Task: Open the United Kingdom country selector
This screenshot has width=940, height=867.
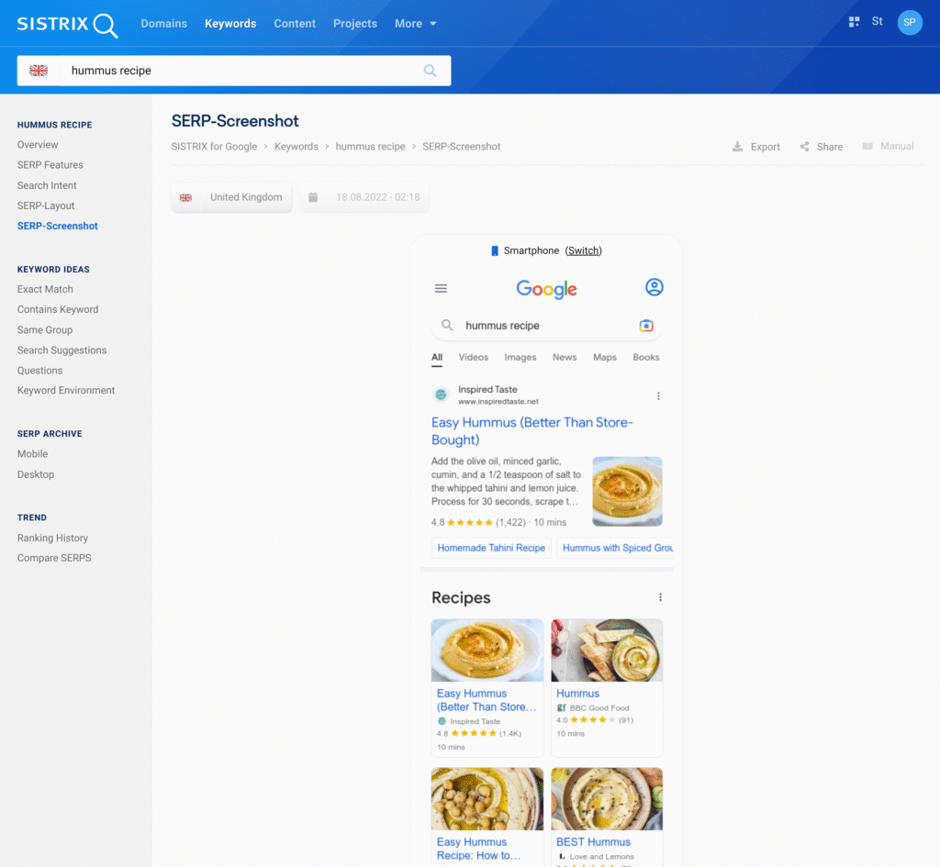Action: pos(231,196)
